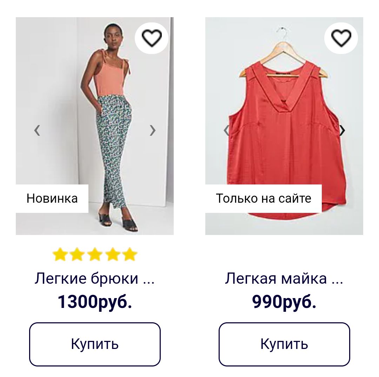Go to the next image of the red top
This screenshot has height=377, width=379.
pyautogui.click(x=342, y=130)
